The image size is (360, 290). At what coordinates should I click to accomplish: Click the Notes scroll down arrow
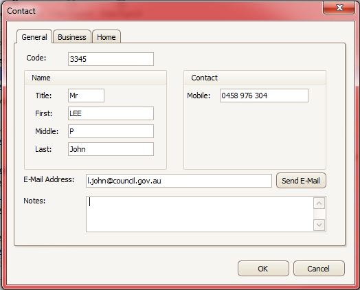click(319, 225)
